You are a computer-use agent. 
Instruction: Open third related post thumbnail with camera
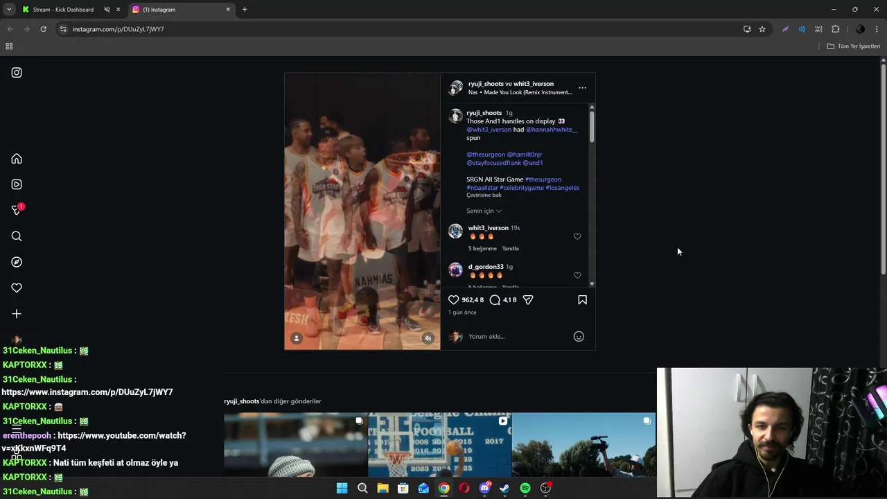point(584,445)
